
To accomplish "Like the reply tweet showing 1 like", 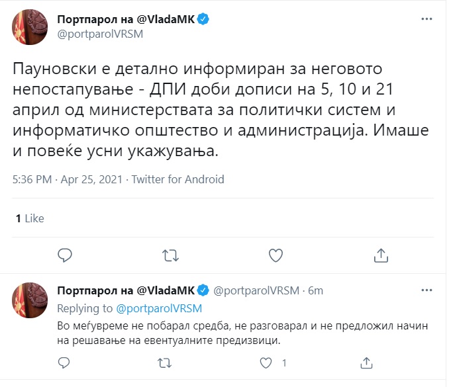I will (x=266, y=363).
